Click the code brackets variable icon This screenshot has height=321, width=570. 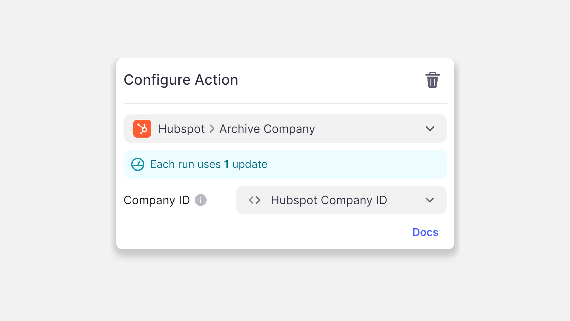[255, 200]
